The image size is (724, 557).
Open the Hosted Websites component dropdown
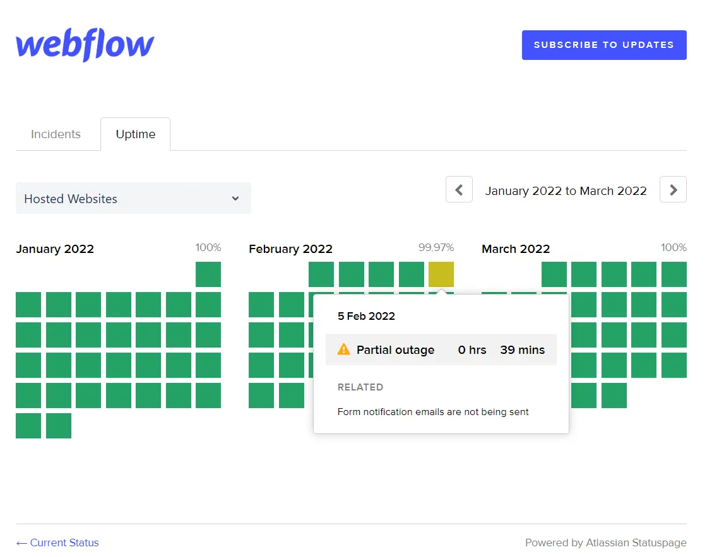[133, 199]
